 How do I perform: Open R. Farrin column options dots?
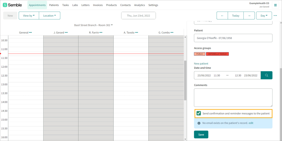101,32
